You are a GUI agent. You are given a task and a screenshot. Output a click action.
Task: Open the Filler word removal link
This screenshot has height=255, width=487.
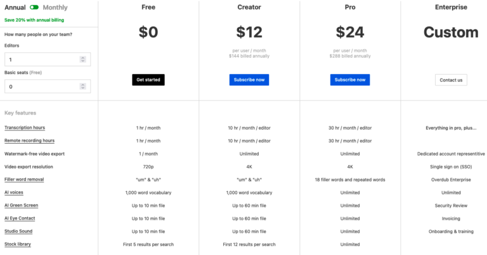coord(25,180)
